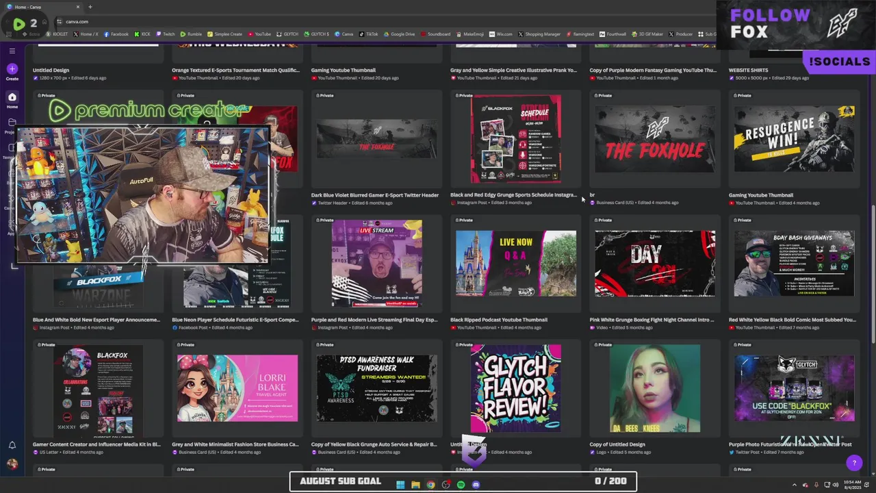Open the Live Stream Final Day thumbnail

376,264
